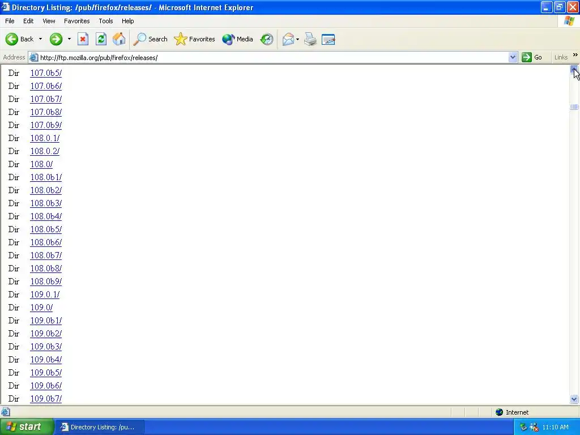This screenshot has height=435, width=580.
Task: Open the 108.0b9/ directory link
Action: pos(46,282)
